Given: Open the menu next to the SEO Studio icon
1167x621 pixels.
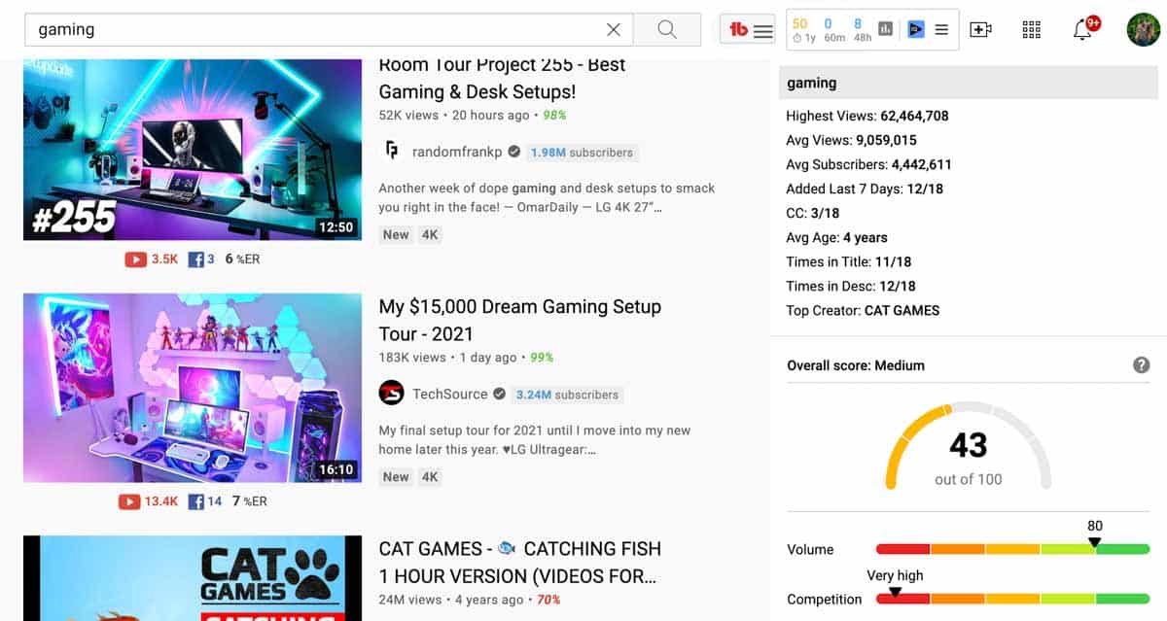Looking at the screenshot, I should (940, 29).
